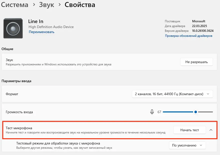Click the Line In device name
Viewport: 220px width, 155px height.
tap(36, 22)
